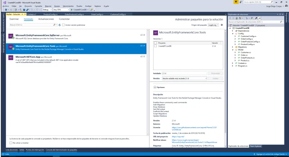Screen dimensions: 289x157
Task: Refresh the NuGet package list
Action: (59, 25)
